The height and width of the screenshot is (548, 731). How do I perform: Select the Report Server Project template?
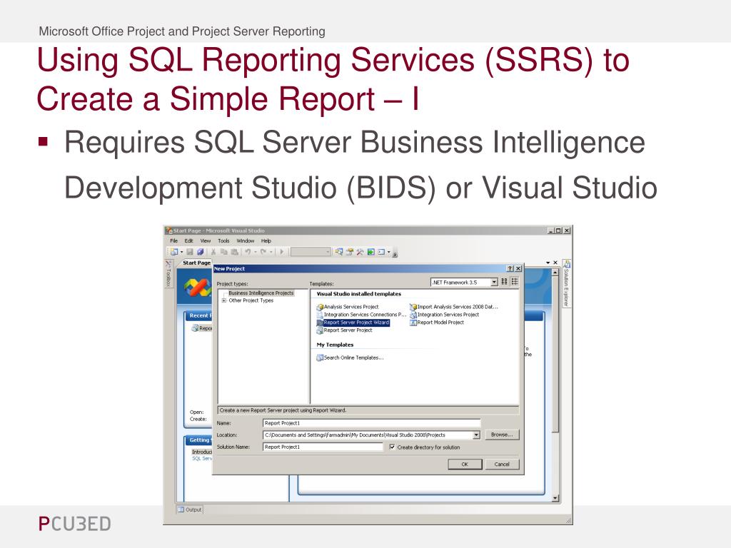(x=345, y=330)
